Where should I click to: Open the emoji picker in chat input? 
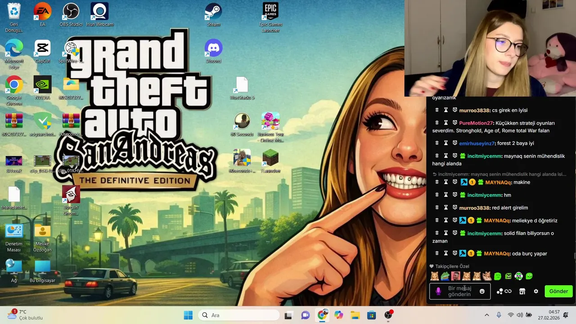[482, 291]
